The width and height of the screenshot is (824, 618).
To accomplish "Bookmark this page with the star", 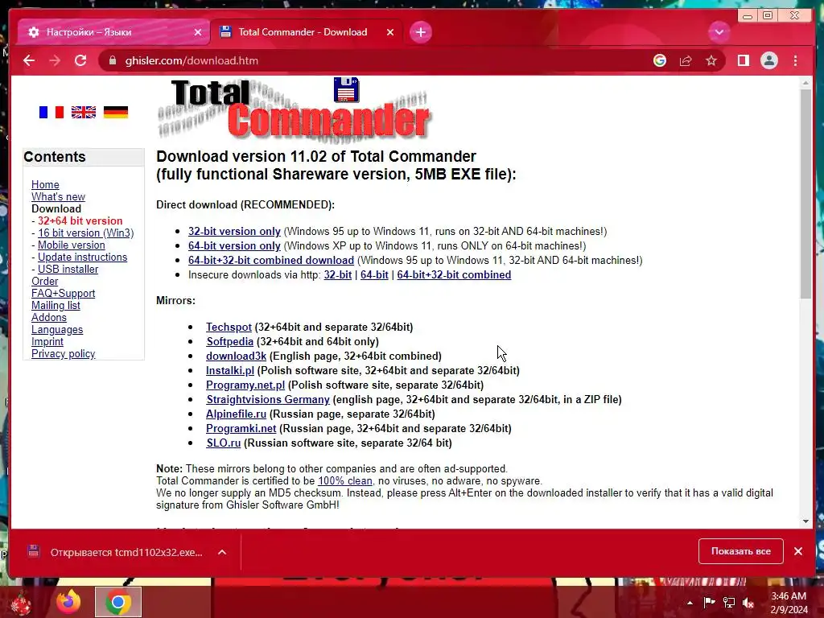I will coord(711,60).
